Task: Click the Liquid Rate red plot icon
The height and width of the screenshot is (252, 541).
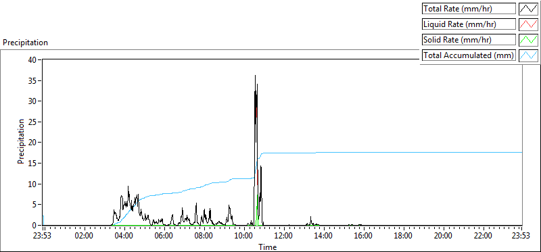Action: pyautogui.click(x=528, y=24)
